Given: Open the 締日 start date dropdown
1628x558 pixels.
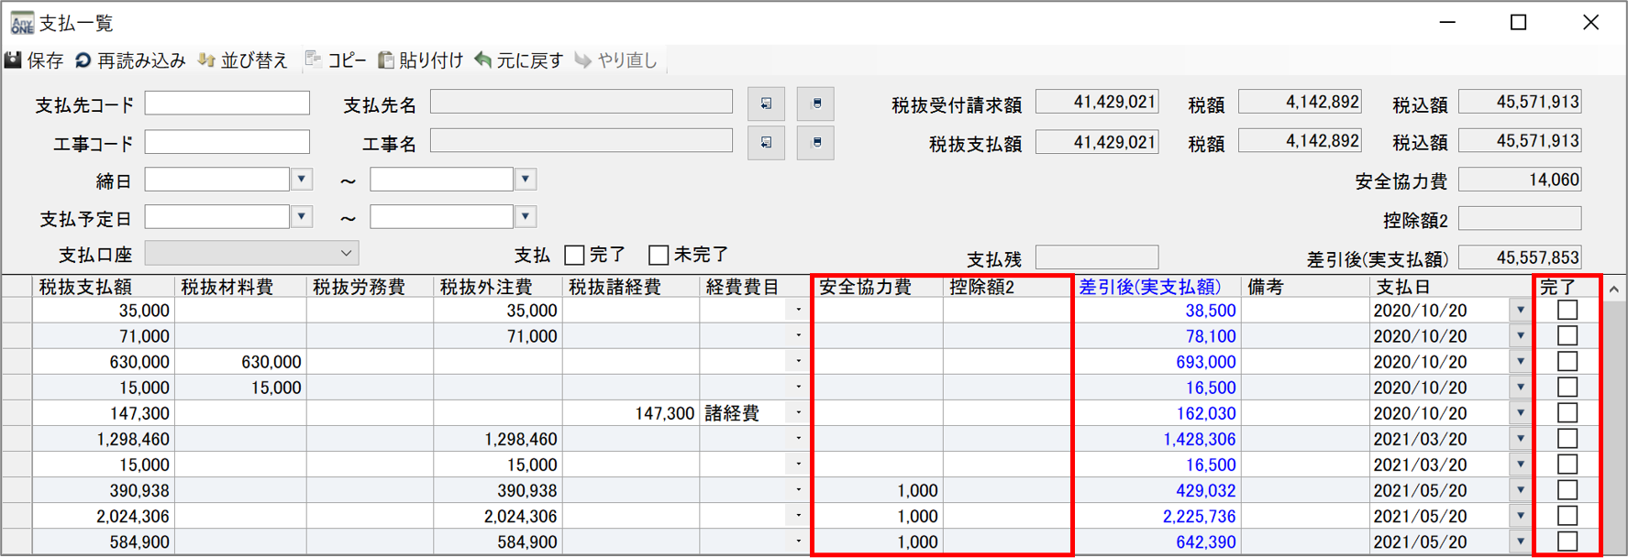Looking at the screenshot, I should 302,180.
